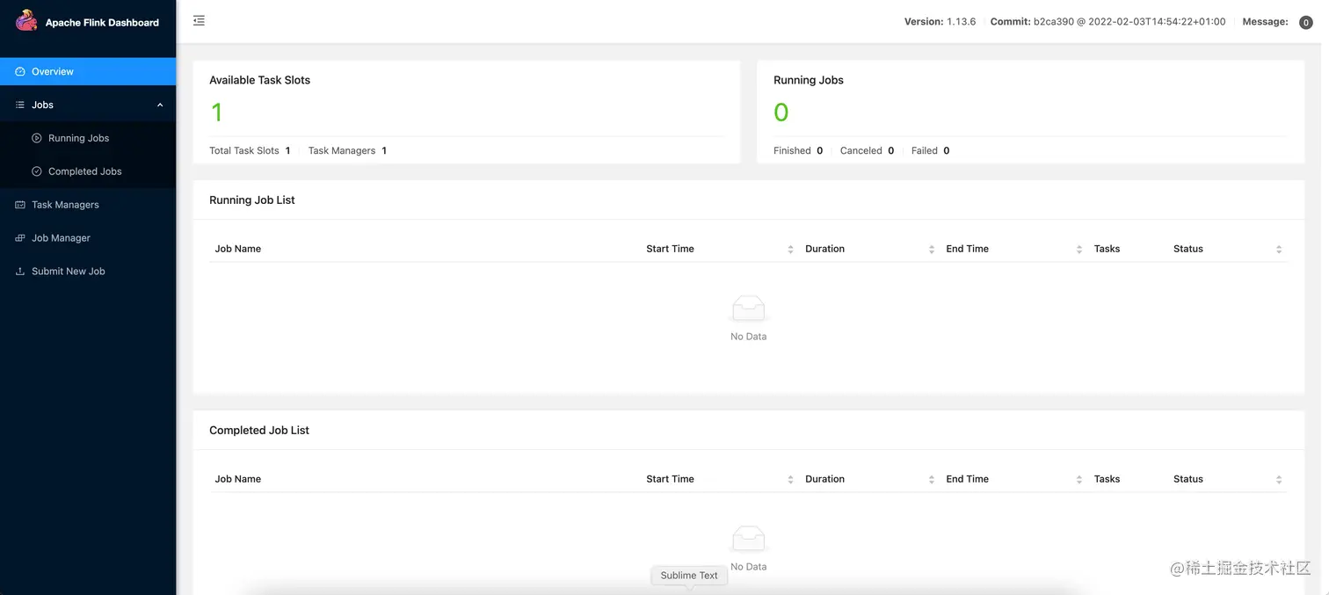Open the Overview menu item
This screenshot has height=595, width=1329.
(53, 72)
